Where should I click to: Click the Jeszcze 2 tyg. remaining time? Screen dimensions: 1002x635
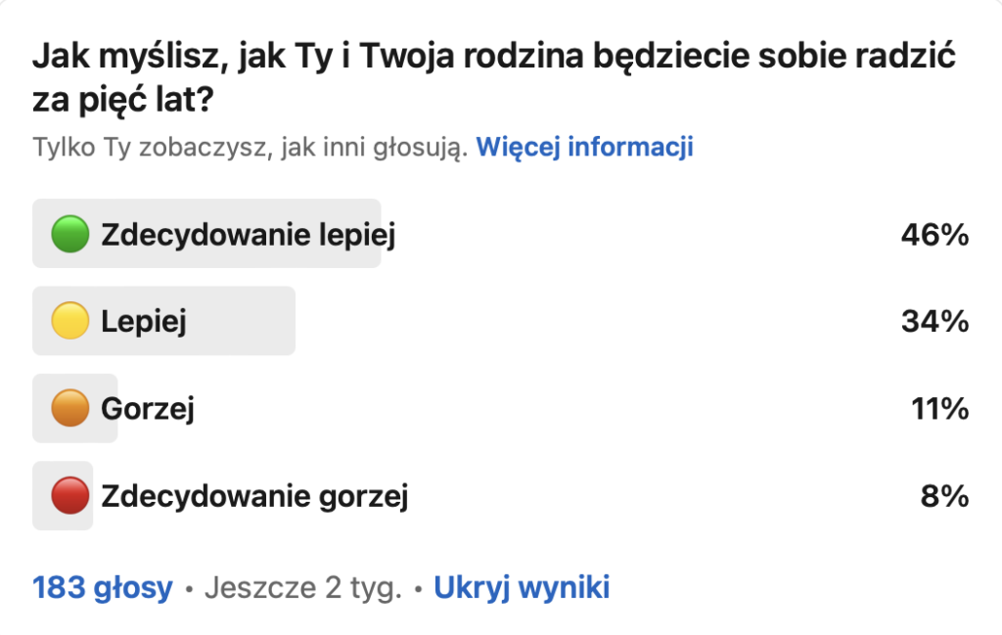tap(304, 587)
